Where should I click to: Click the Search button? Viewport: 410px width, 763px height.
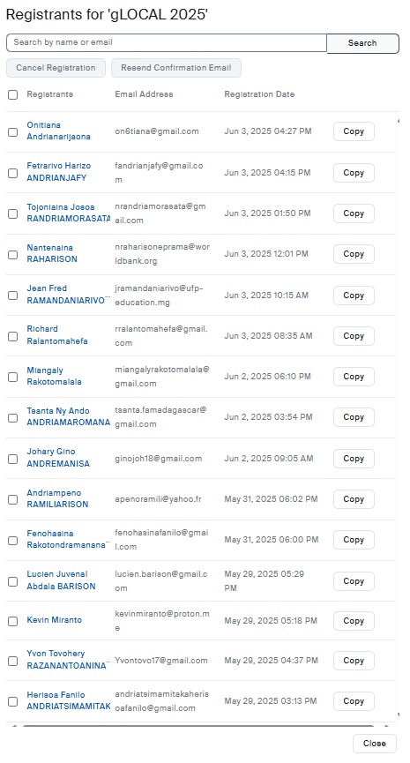362,43
